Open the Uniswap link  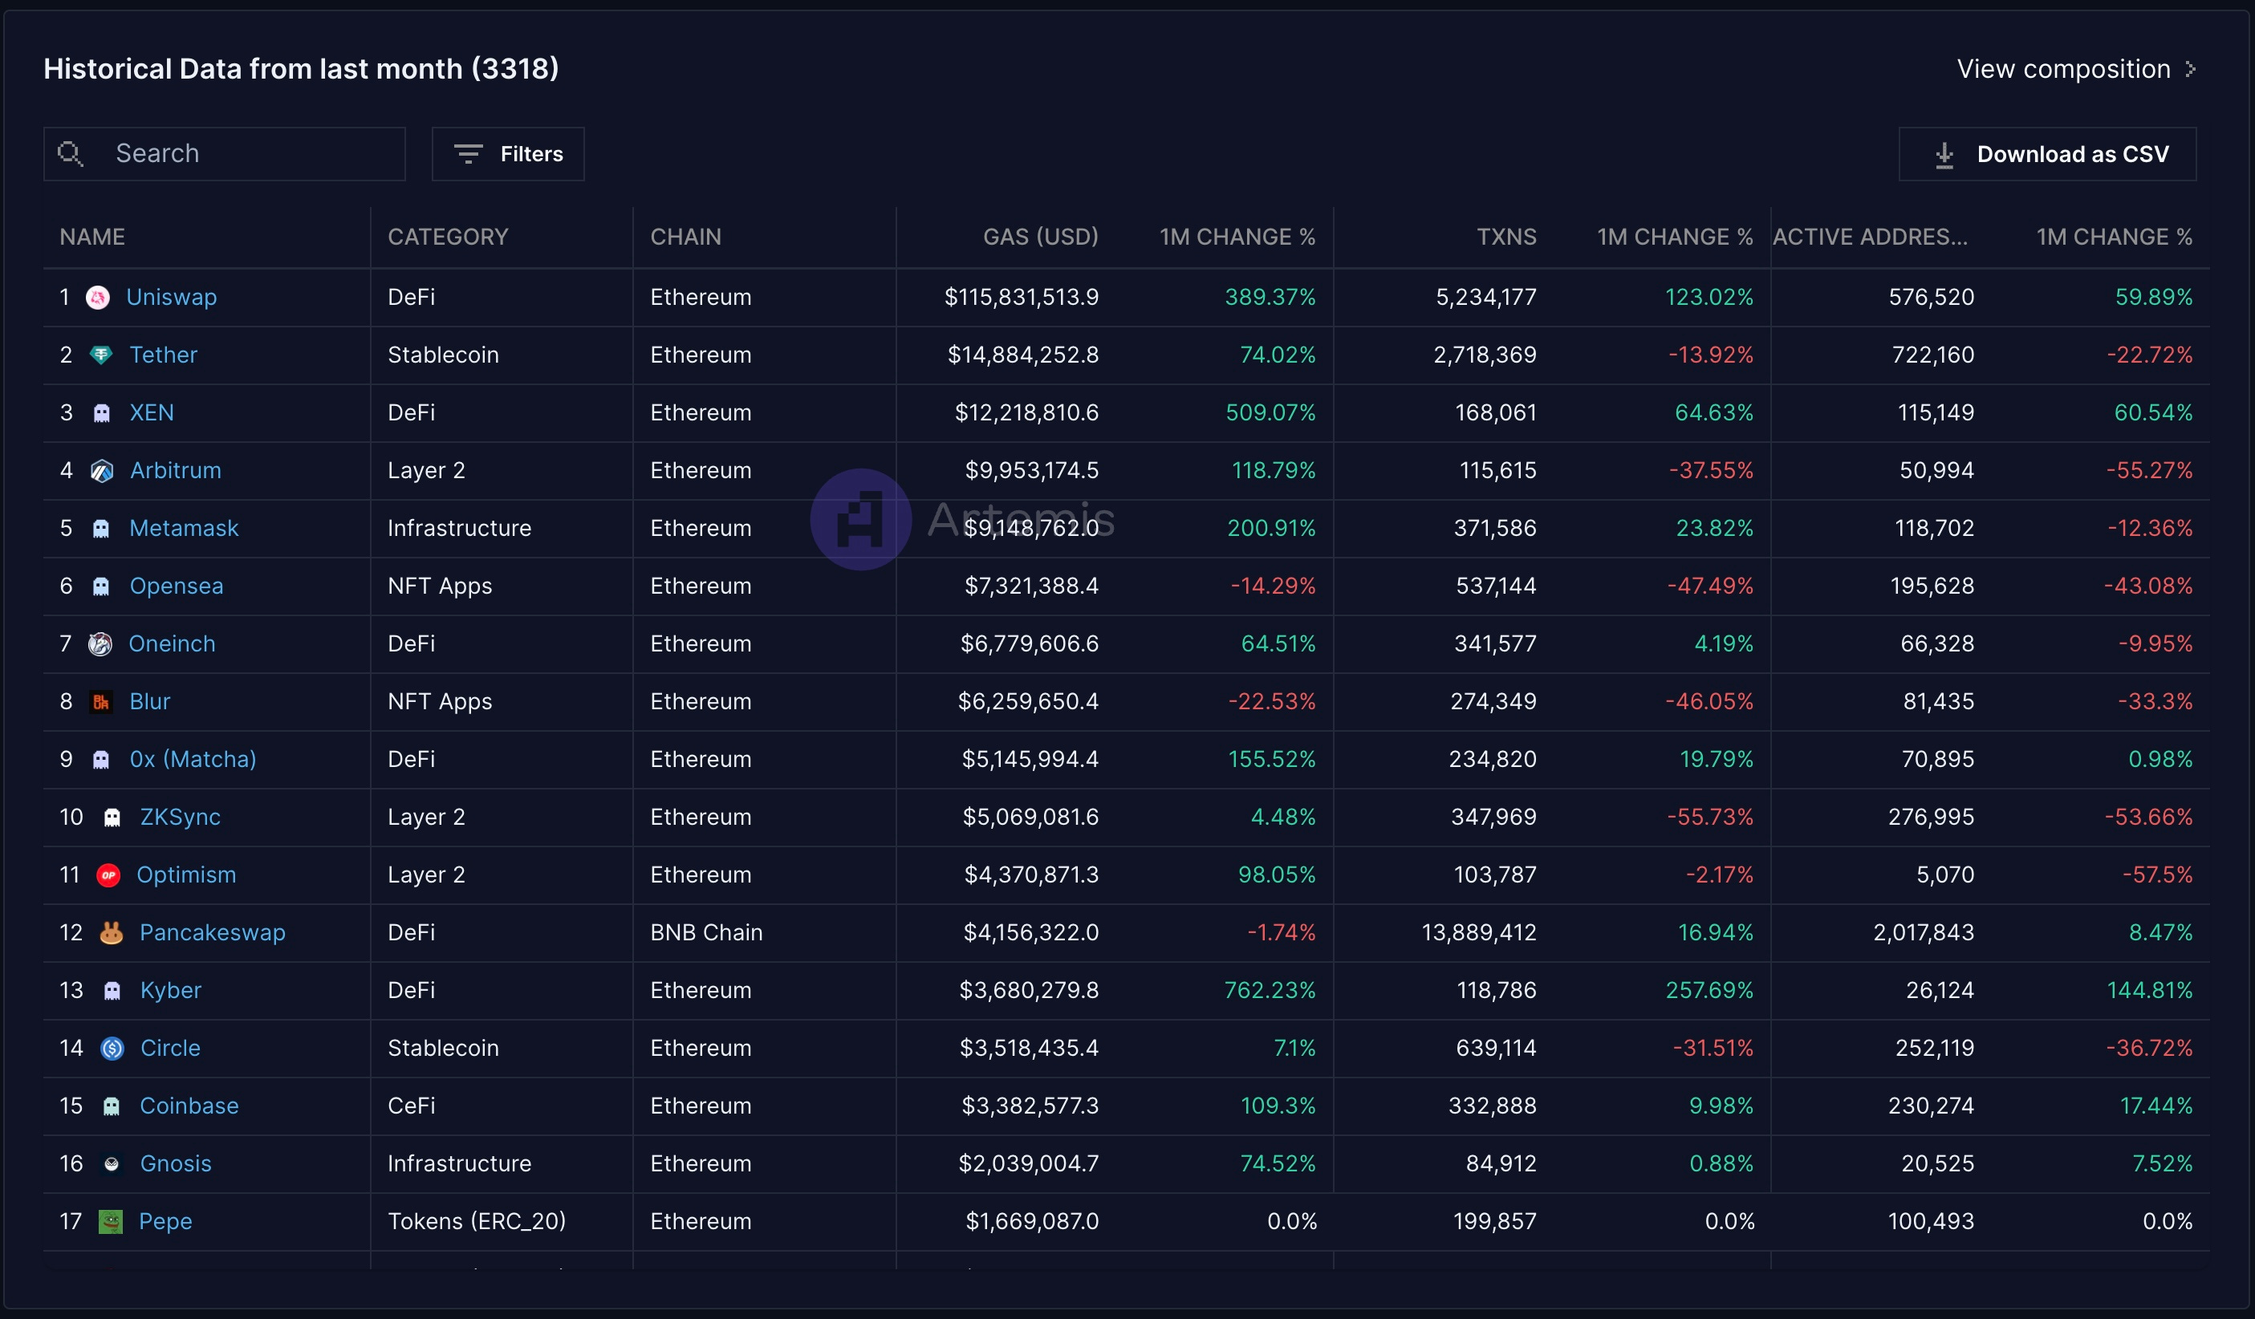pos(172,297)
